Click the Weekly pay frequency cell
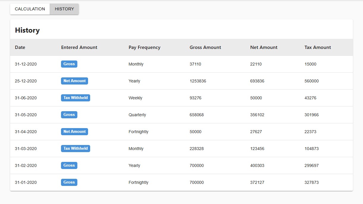Image resolution: width=363 pixels, height=204 pixels. pos(135,98)
